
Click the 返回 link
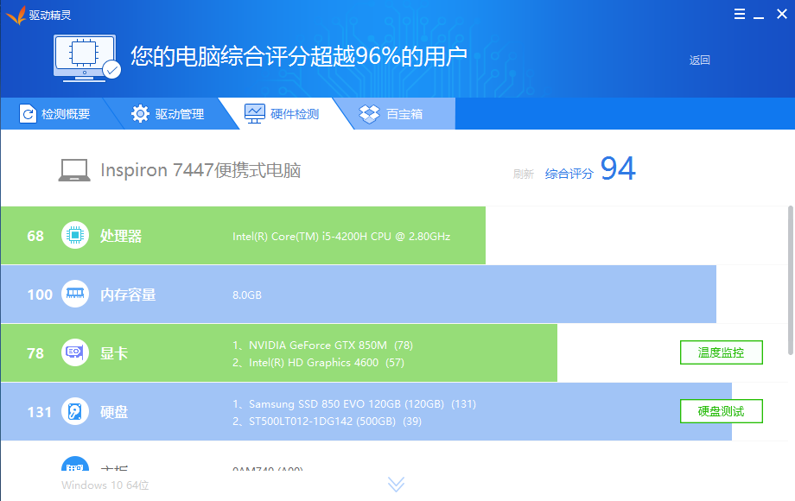699,60
